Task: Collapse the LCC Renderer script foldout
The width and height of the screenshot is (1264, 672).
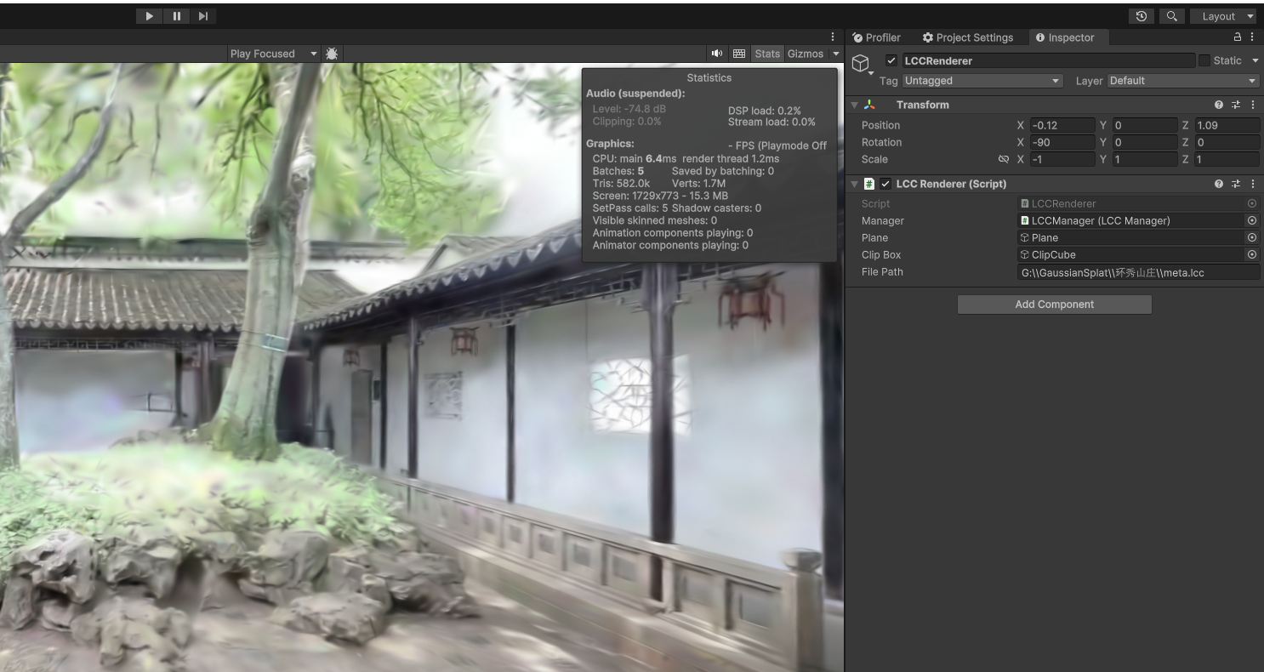Action: pyautogui.click(x=855, y=184)
